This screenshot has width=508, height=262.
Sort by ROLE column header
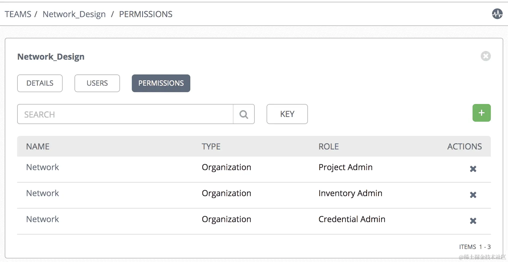click(328, 147)
